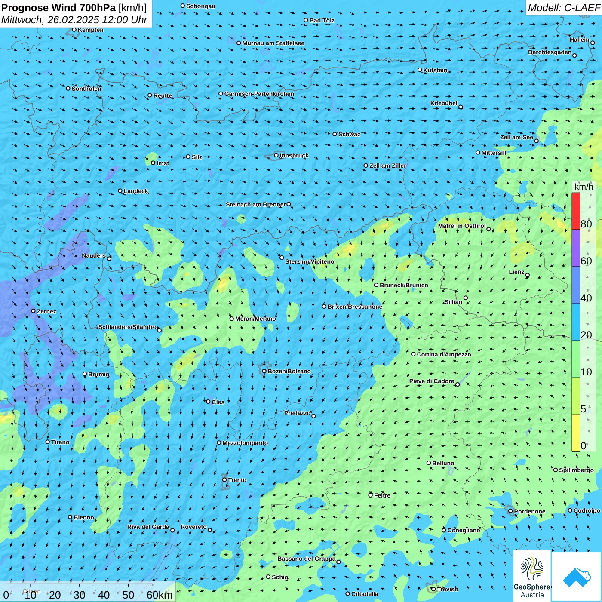Click the 'km/h' legend heading
602x602 pixels.
tap(584, 187)
